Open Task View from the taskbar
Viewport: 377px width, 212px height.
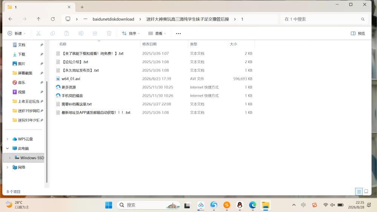pos(187,205)
